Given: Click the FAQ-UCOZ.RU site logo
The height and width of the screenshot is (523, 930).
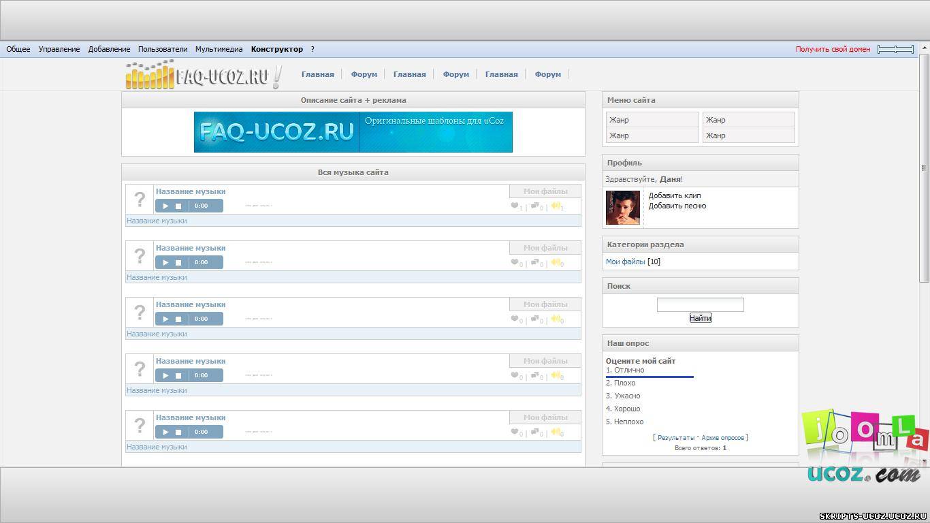Looking at the screenshot, I should [x=204, y=74].
